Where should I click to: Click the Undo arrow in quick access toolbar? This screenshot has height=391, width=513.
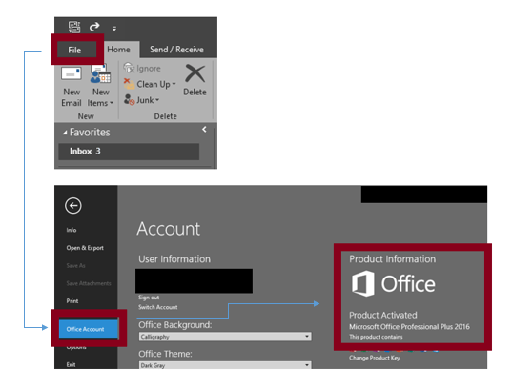point(94,27)
